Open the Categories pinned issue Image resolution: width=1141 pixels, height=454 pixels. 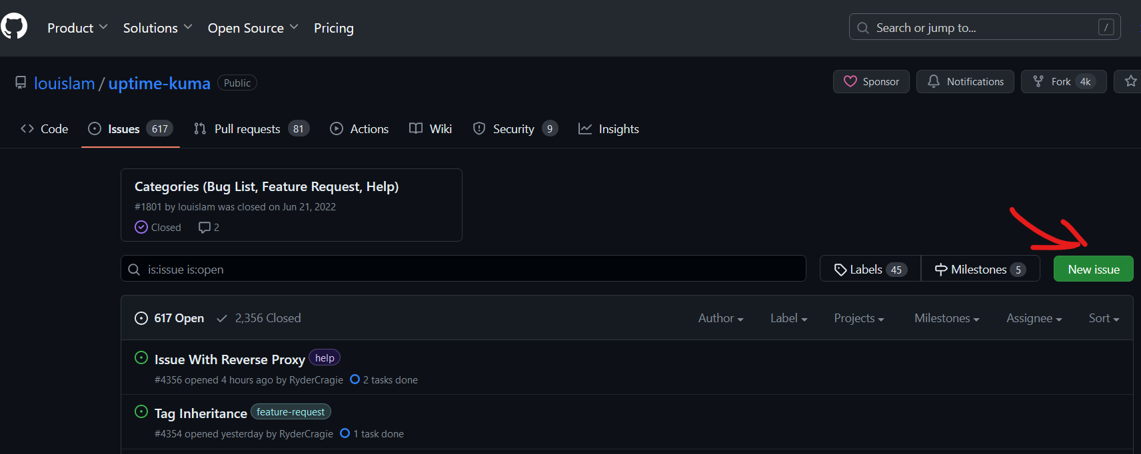pyautogui.click(x=267, y=186)
